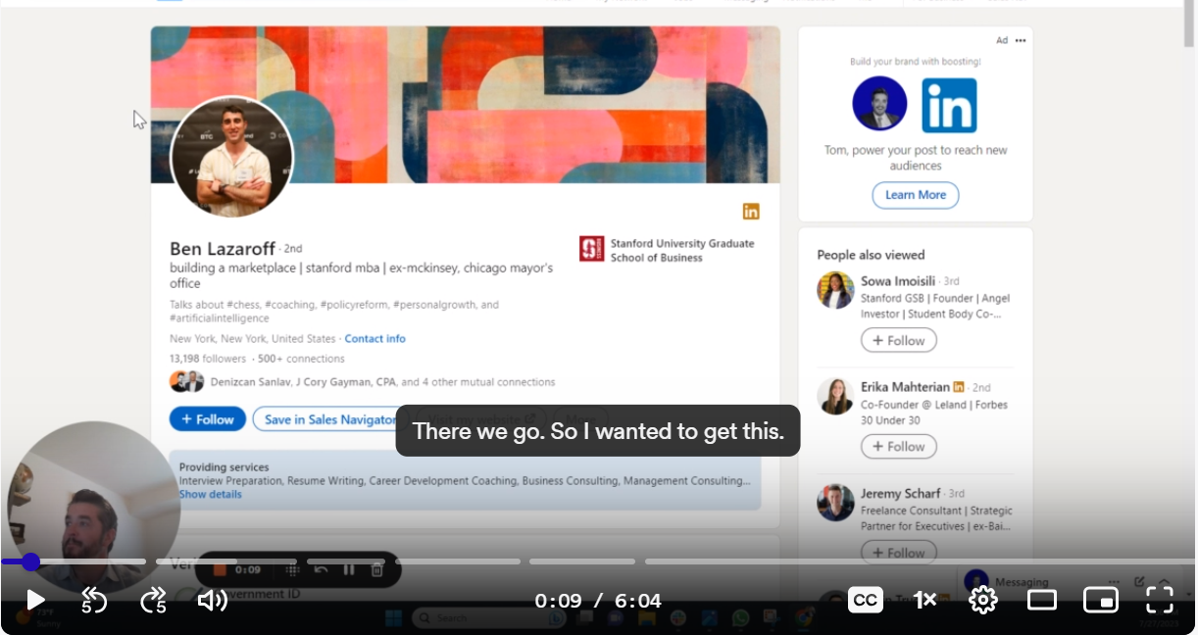Open Erika Mahterian's profile name
This screenshot has height=635, width=1198.
[905, 387]
